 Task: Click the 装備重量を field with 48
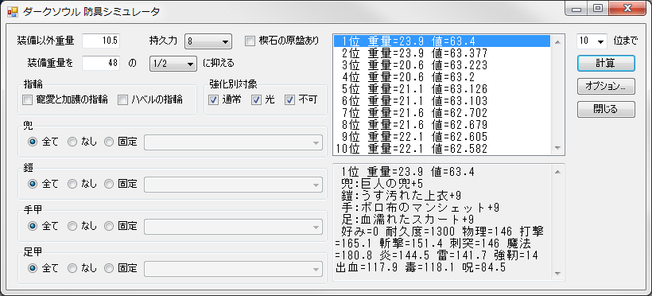101,64
